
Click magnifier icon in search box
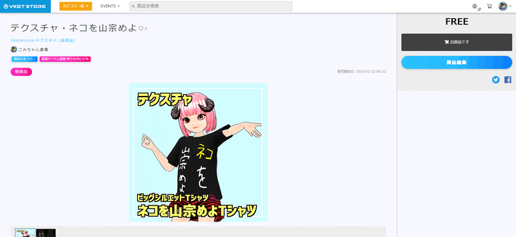coord(134,6)
